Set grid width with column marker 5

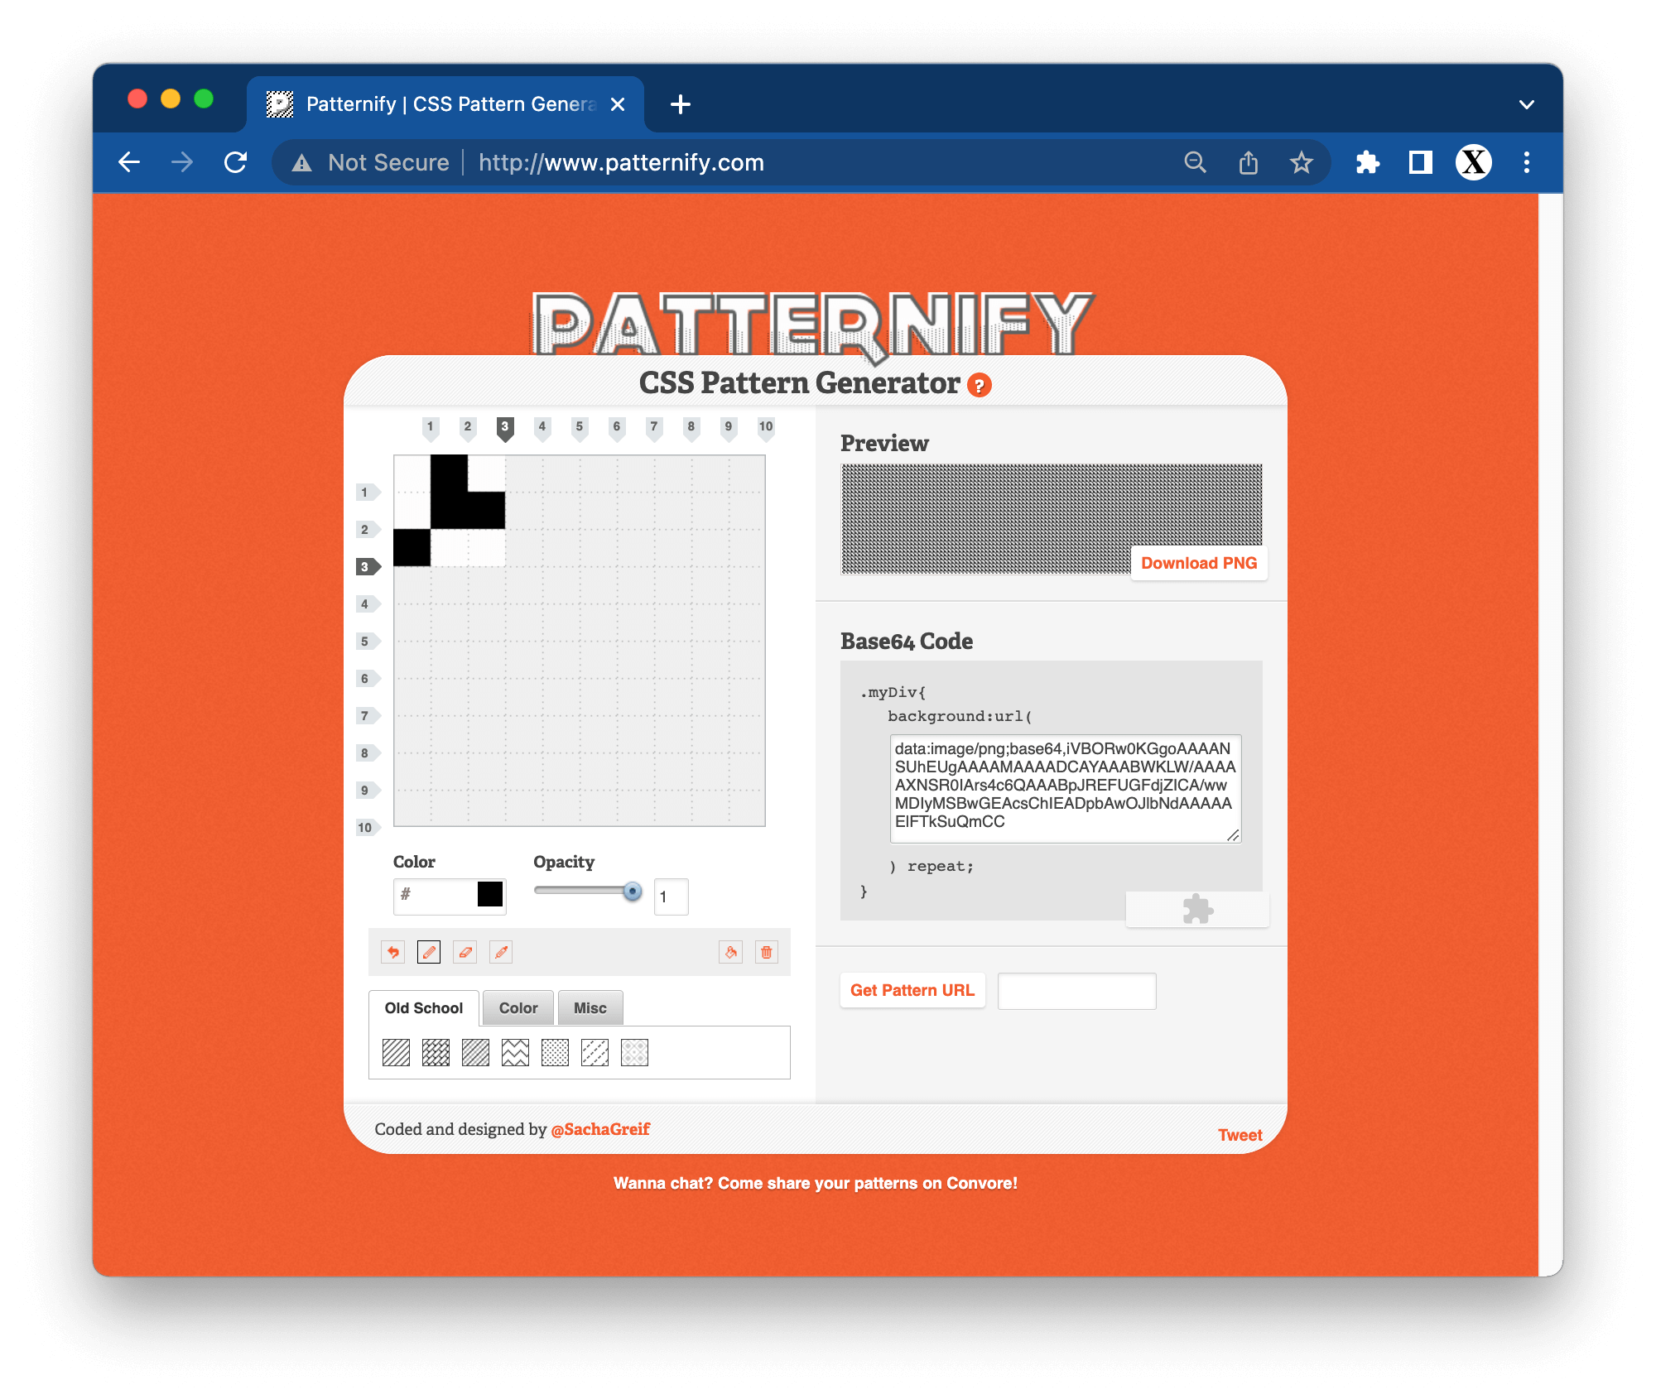point(580,428)
